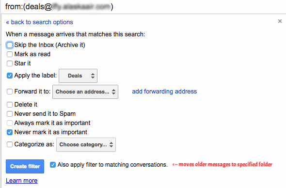Expand the Choose category dropdown
This screenshot has height=188, width=286.
pyautogui.click(x=86, y=144)
